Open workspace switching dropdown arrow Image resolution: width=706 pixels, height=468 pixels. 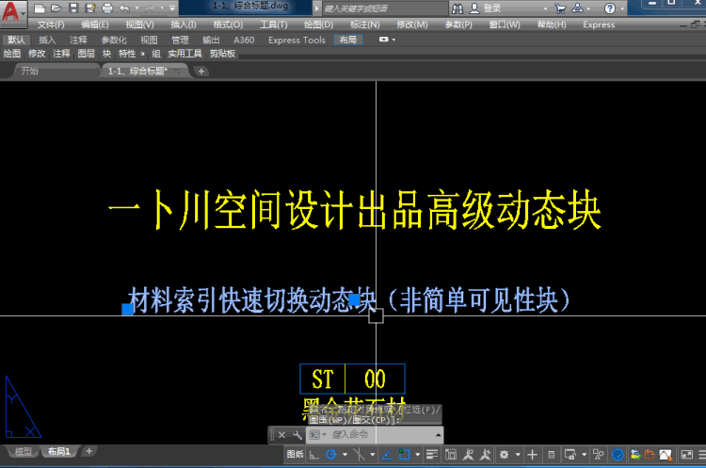pos(518,455)
